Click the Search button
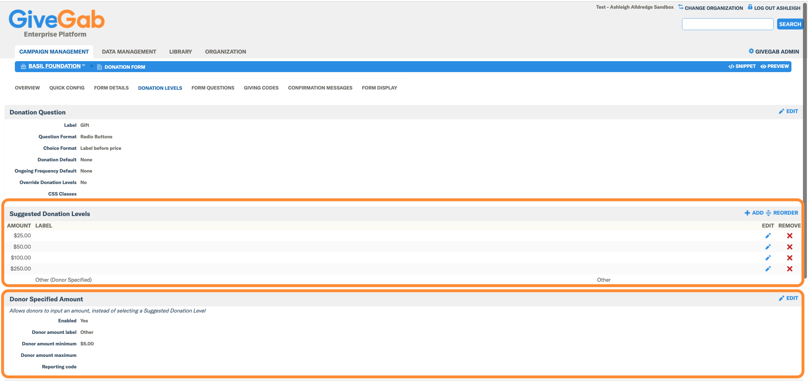Viewport: 808px width, 381px height. pyautogui.click(x=790, y=24)
